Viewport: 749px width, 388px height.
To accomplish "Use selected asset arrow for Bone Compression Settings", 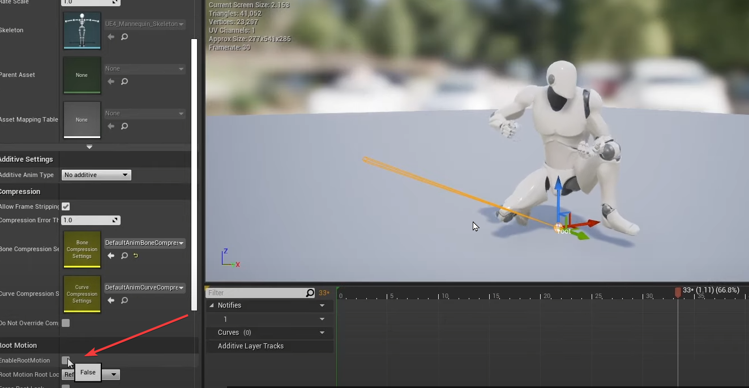I will [x=111, y=256].
